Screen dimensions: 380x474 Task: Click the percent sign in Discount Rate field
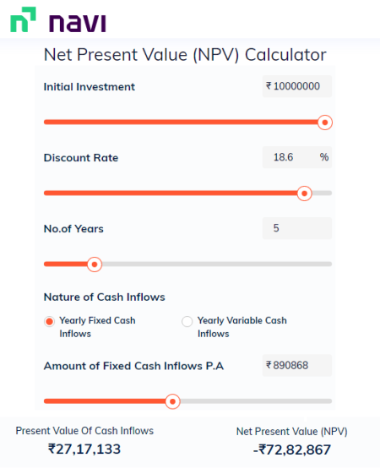click(x=324, y=157)
